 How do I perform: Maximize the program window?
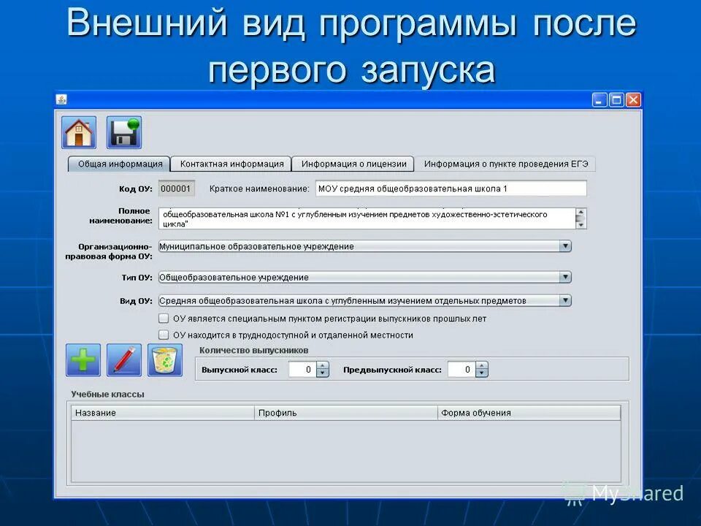[x=616, y=100]
